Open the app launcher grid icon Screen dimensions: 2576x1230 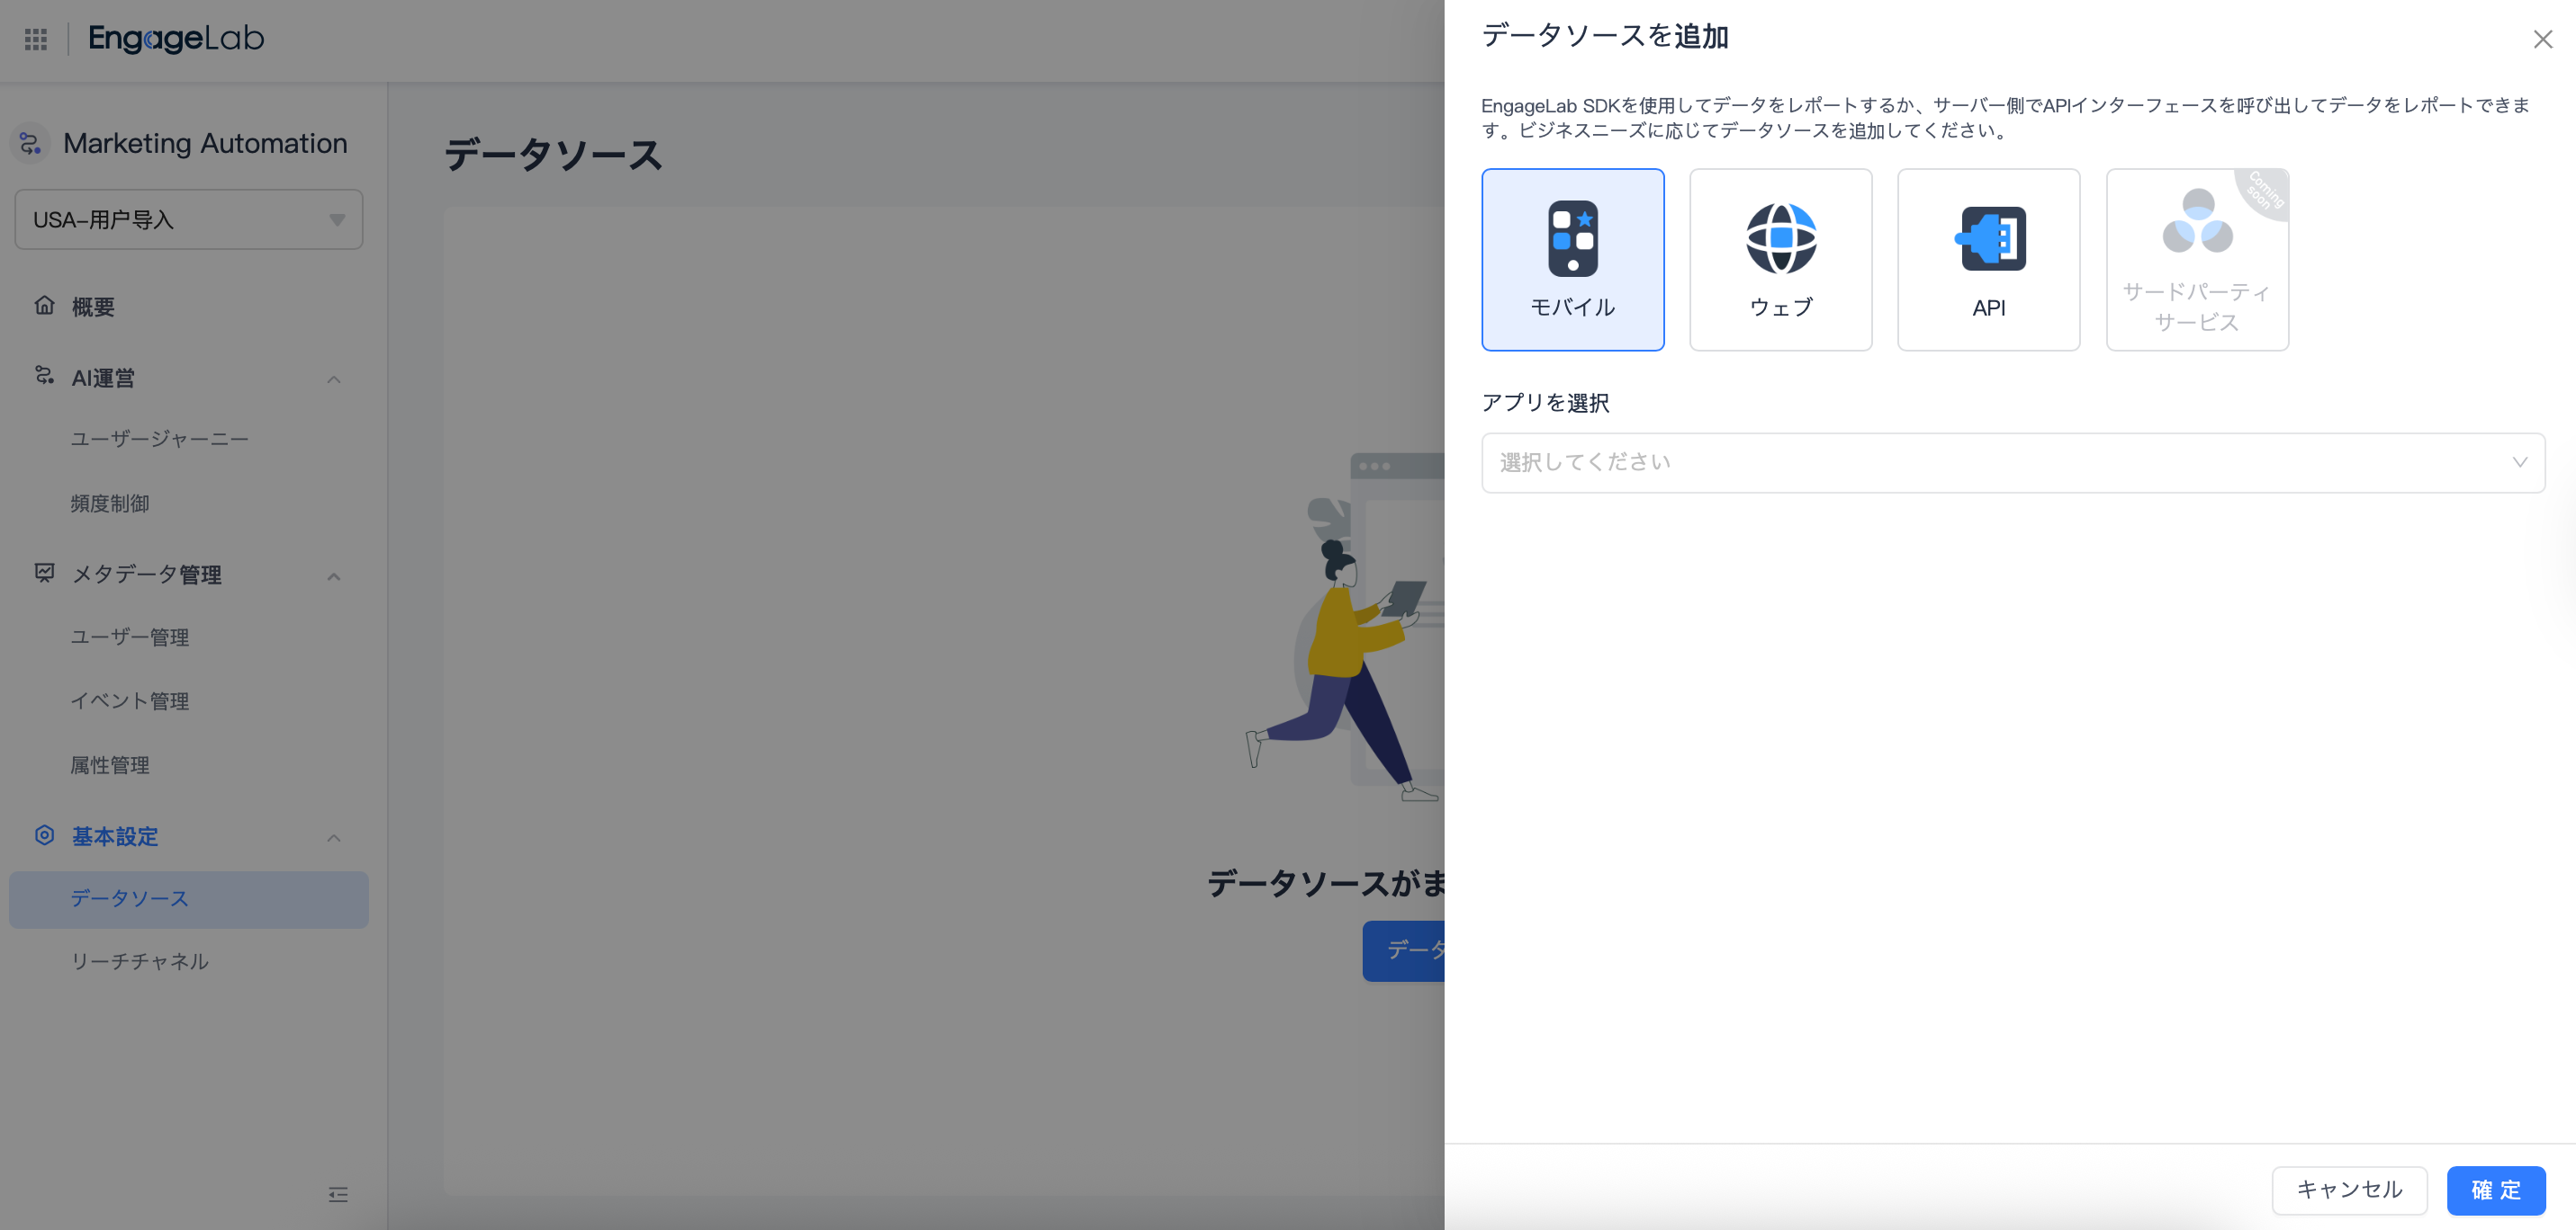pyautogui.click(x=35, y=39)
